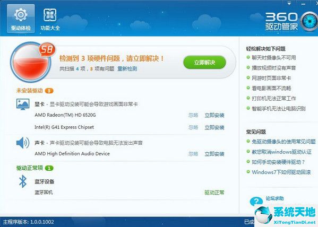Open the Windows7下如何驱动回滚 link
This screenshot has width=318, height=227.
point(281,172)
